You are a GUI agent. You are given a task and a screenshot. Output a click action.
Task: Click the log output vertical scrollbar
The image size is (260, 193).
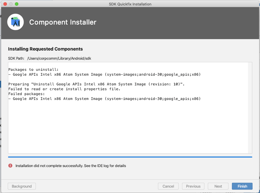250,108
